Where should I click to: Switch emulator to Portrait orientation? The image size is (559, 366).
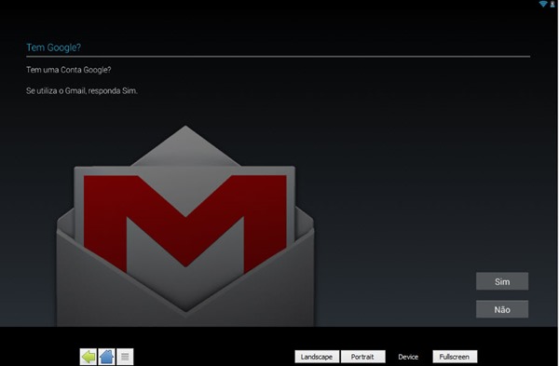[362, 357]
